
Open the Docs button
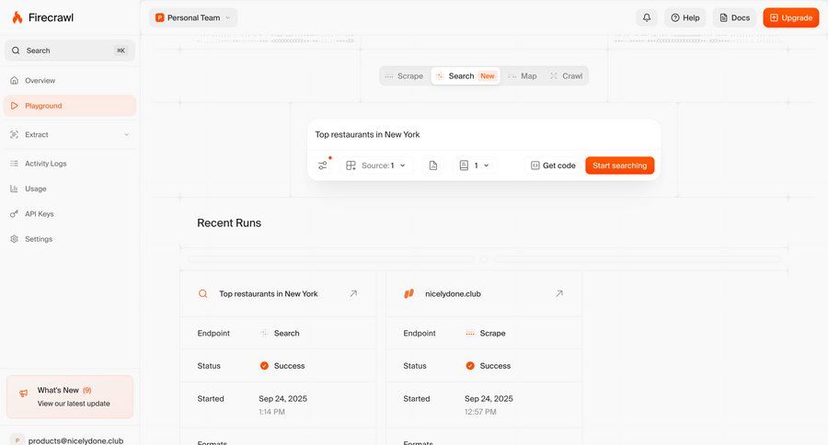734,17
